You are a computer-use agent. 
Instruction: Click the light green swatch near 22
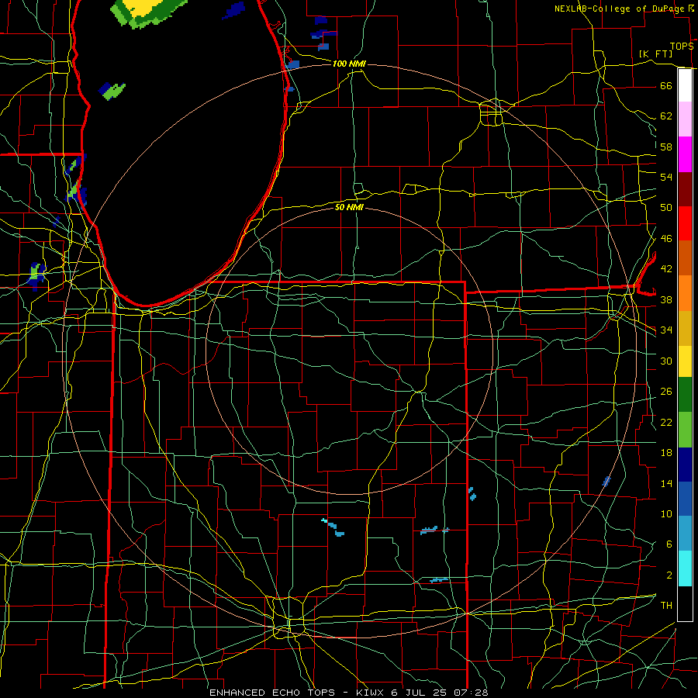click(685, 430)
